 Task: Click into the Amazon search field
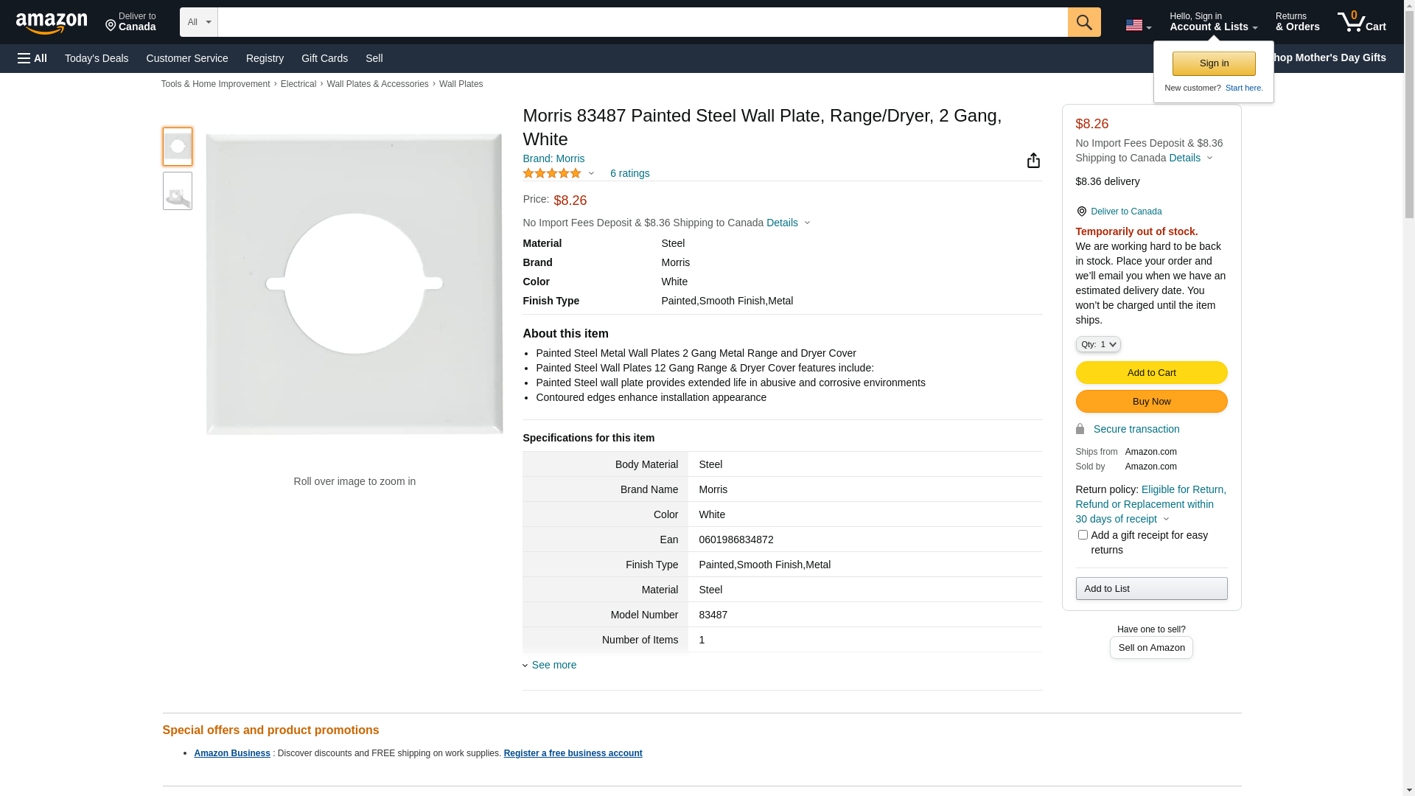point(642,22)
